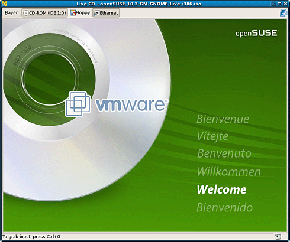The height and width of the screenshot is (242, 290).
Task: Select the Welcome language option
Action: [x=222, y=189]
